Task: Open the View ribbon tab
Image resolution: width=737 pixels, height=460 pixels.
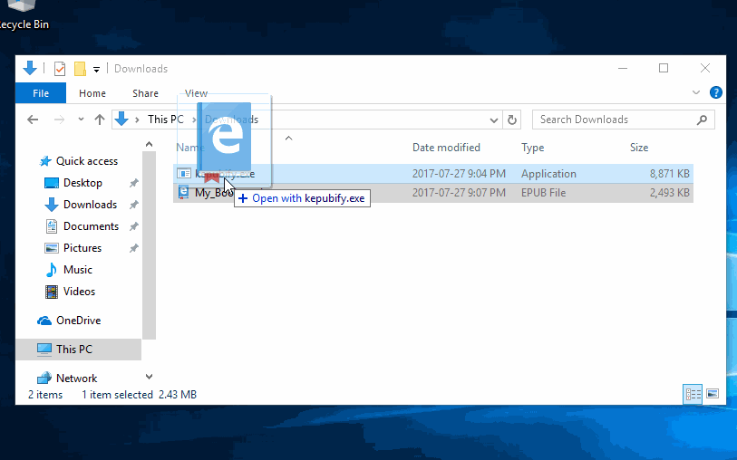Action: 196,93
